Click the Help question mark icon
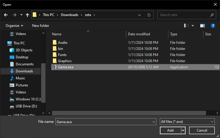 coord(213,26)
